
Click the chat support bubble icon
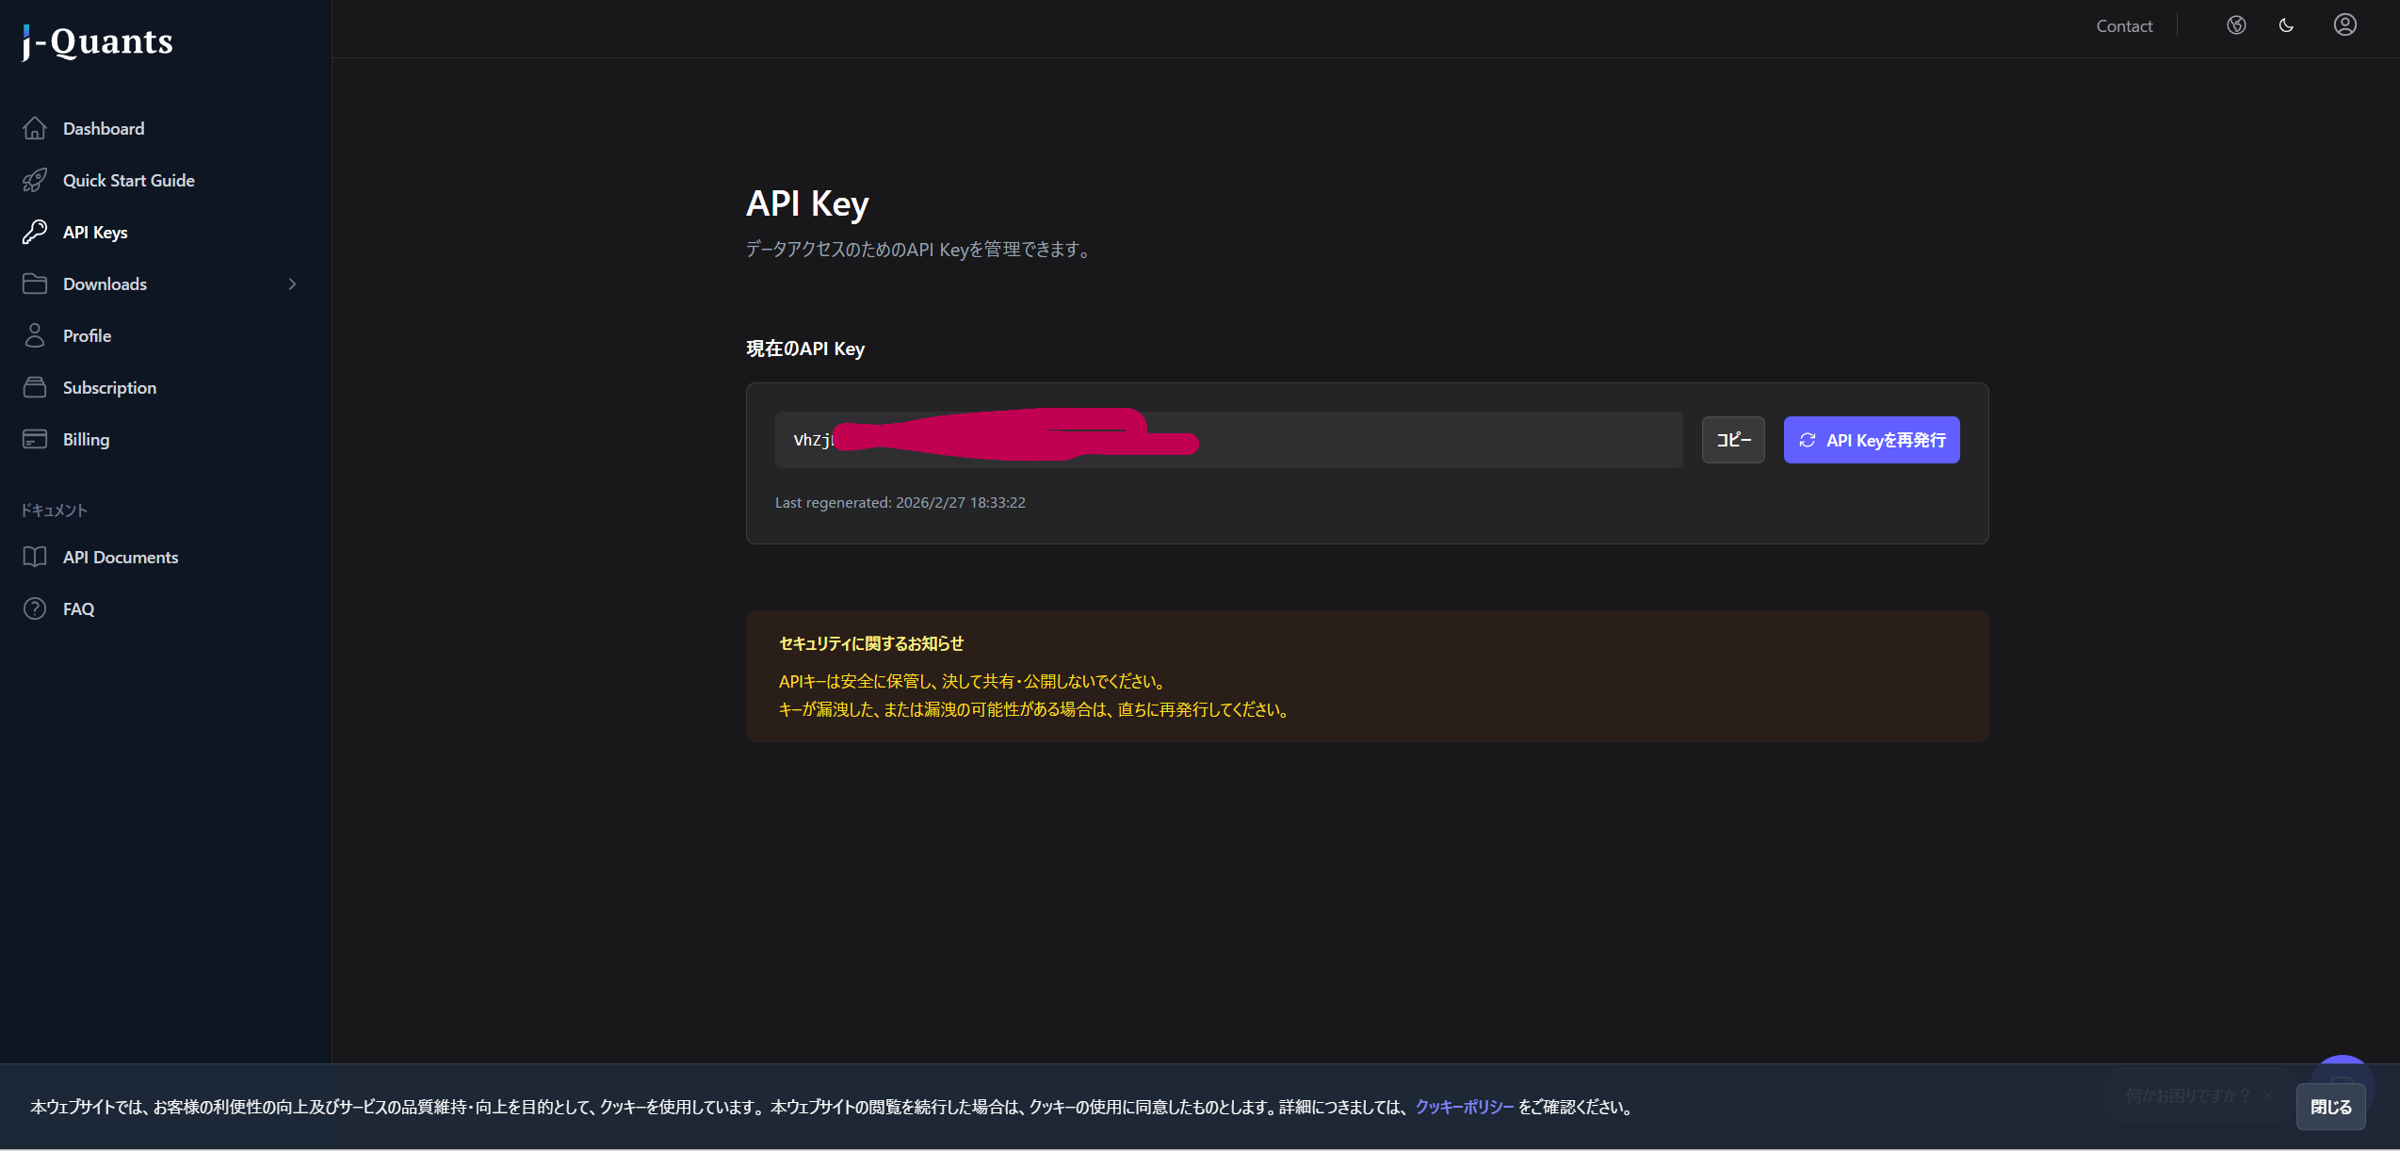point(2343,1071)
